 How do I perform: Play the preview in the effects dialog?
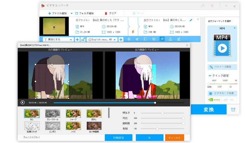tap(22, 103)
